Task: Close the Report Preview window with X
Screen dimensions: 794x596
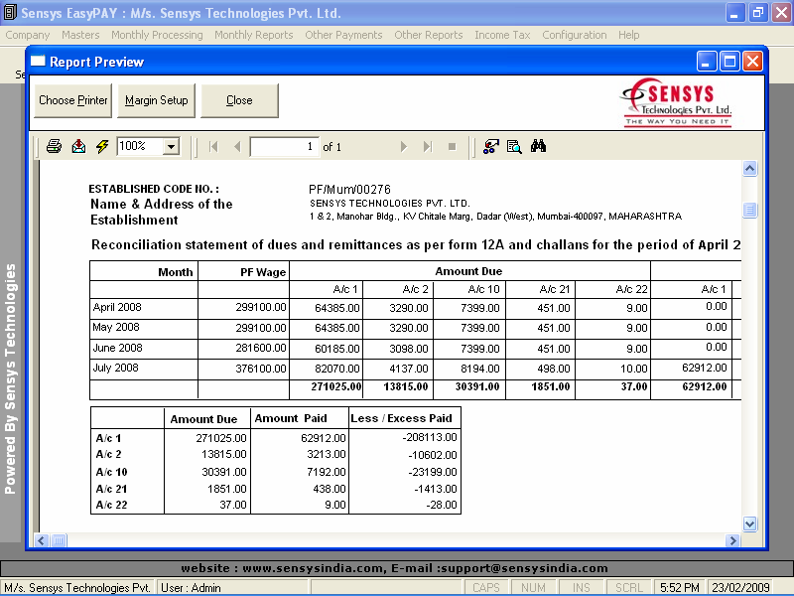Action: [753, 62]
